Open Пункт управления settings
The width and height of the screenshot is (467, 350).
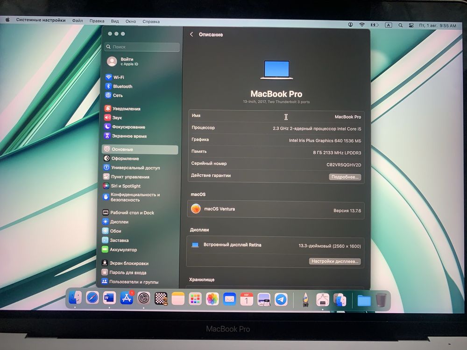pos(126,177)
